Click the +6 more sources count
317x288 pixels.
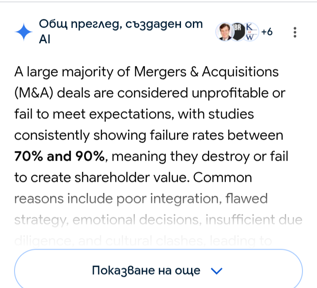[267, 32]
